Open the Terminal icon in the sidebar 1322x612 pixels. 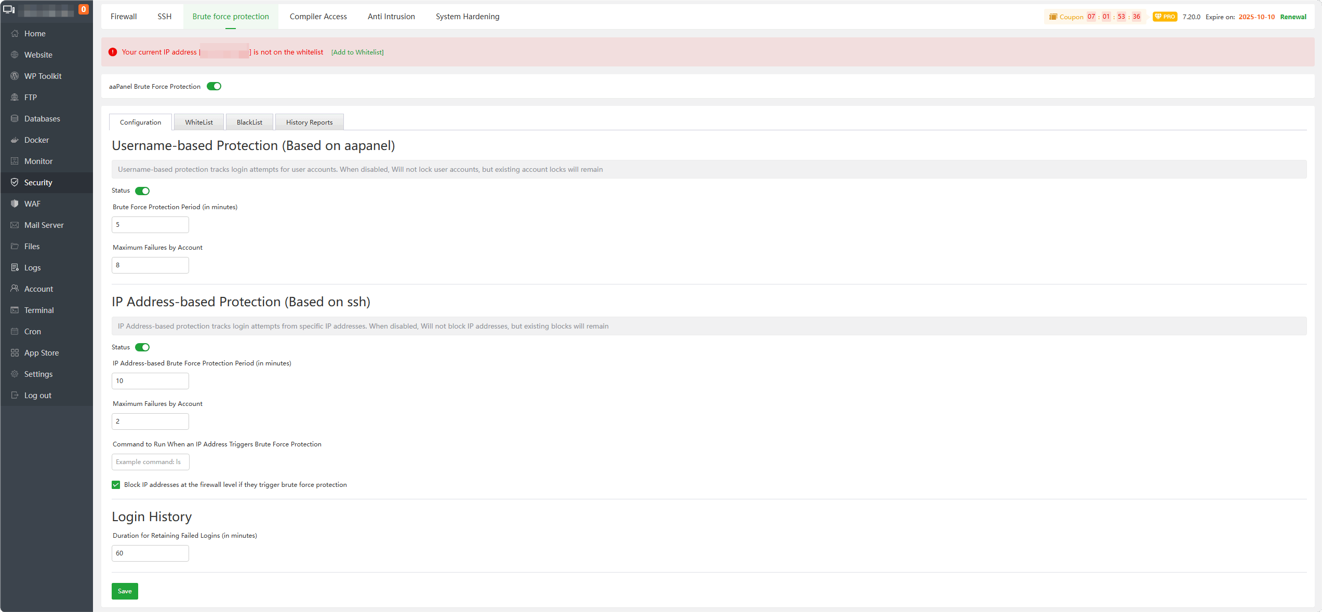(x=15, y=310)
